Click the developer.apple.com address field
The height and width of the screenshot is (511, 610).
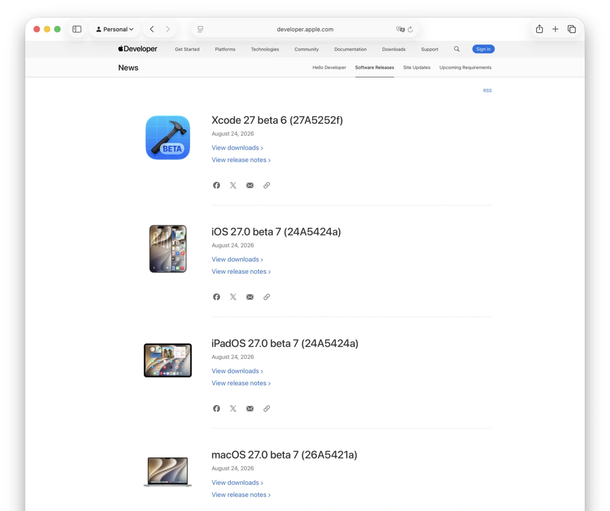point(305,29)
